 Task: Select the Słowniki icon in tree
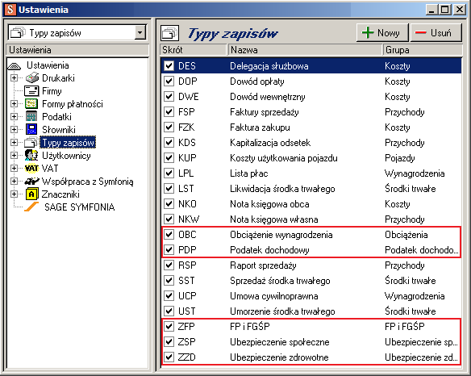tap(31, 130)
